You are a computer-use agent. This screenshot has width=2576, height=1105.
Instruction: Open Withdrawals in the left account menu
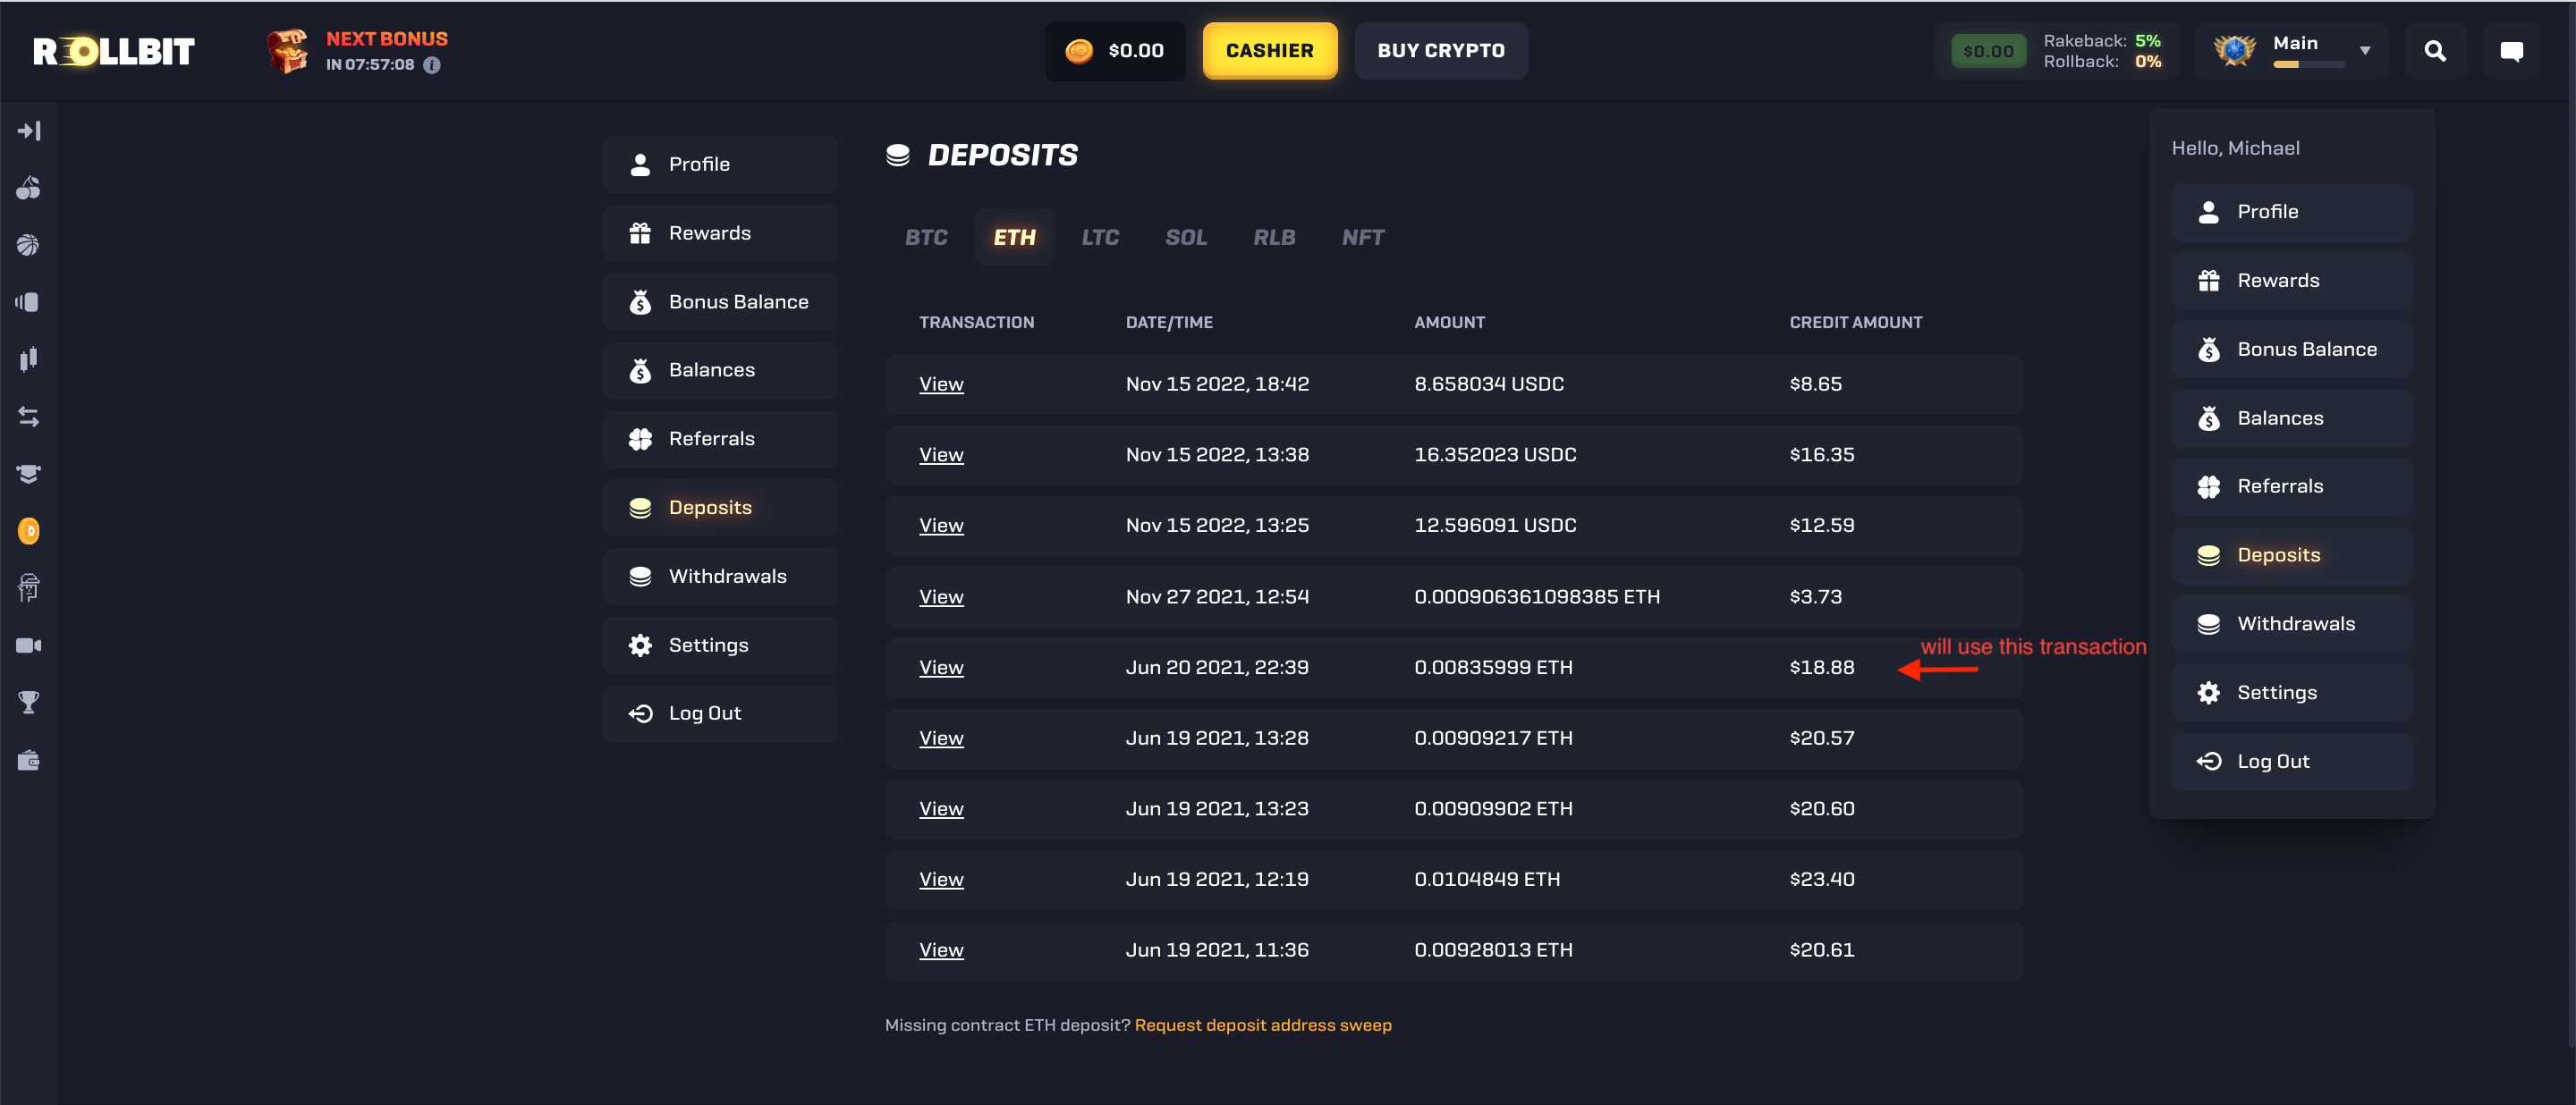point(720,577)
